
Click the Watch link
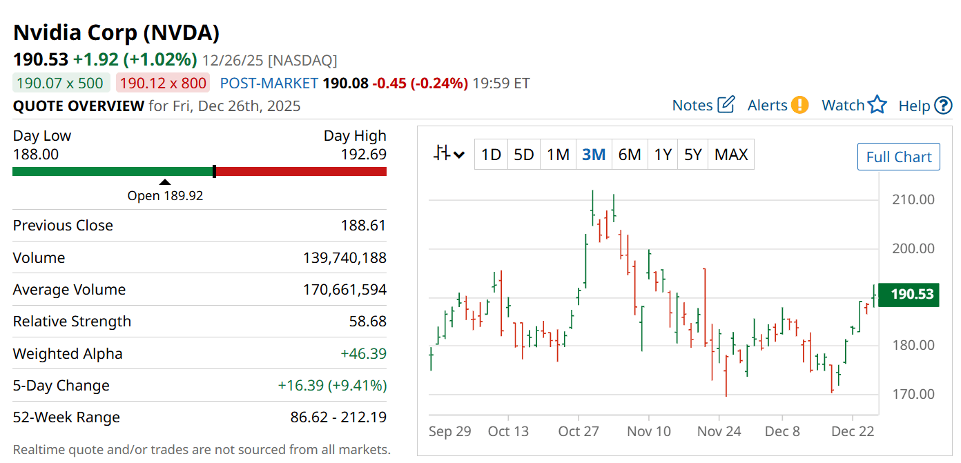coord(843,106)
